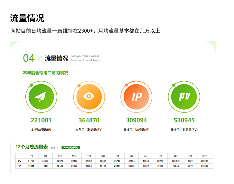Select the 全部 filter button
The image size is (234, 184).
click(53, 147)
